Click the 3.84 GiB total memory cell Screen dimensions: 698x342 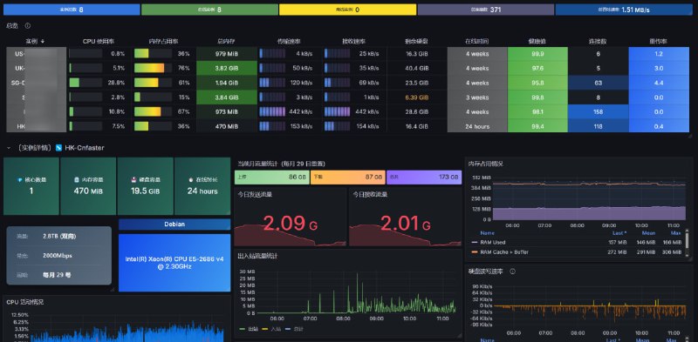click(x=227, y=97)
